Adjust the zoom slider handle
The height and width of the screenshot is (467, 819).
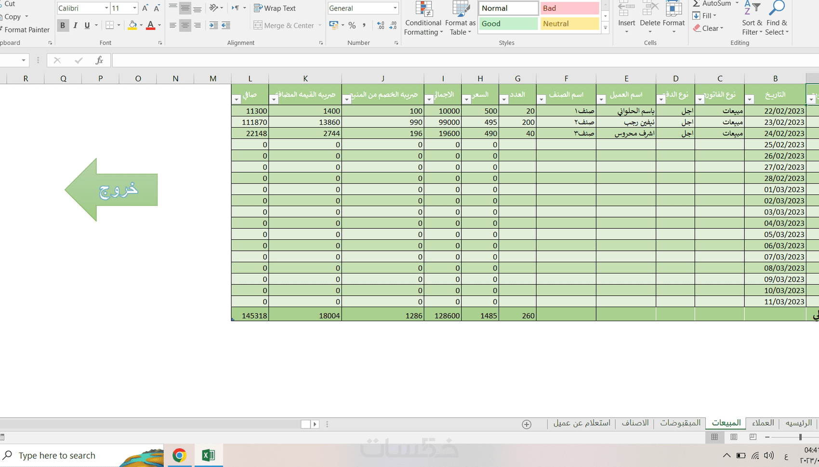coord(800,437)
